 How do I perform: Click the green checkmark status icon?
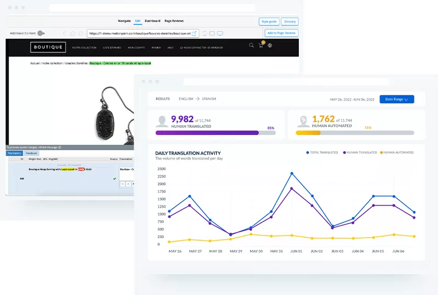click(x=114, y=179)
